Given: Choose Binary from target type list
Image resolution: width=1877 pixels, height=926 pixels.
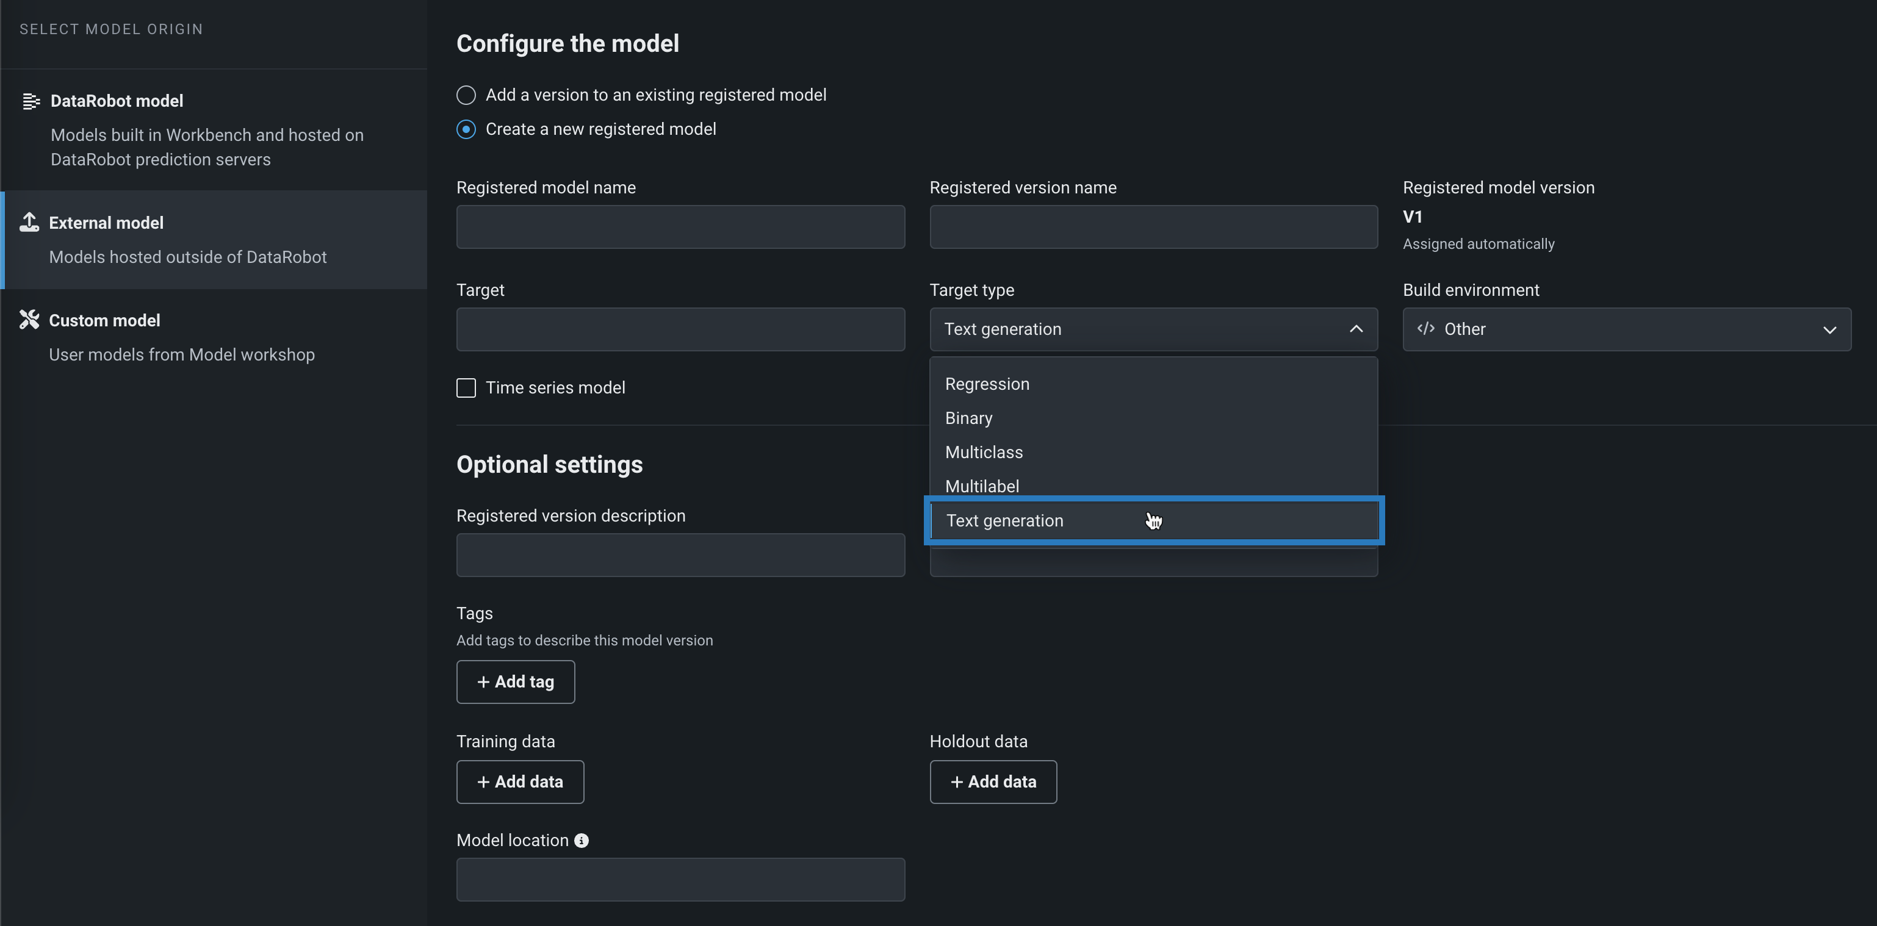Looking at the screenshot, I should tap(968, 418).
